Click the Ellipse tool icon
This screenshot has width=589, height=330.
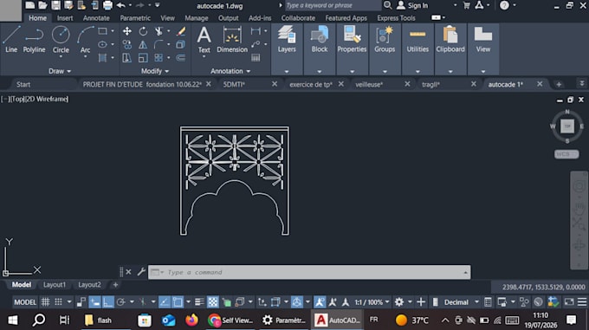pyautogui.click(x=102, y=45)
